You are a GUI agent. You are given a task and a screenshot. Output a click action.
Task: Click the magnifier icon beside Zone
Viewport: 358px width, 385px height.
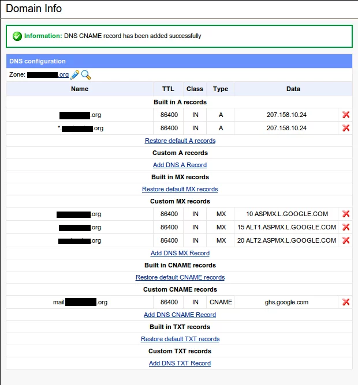point(86,75)
